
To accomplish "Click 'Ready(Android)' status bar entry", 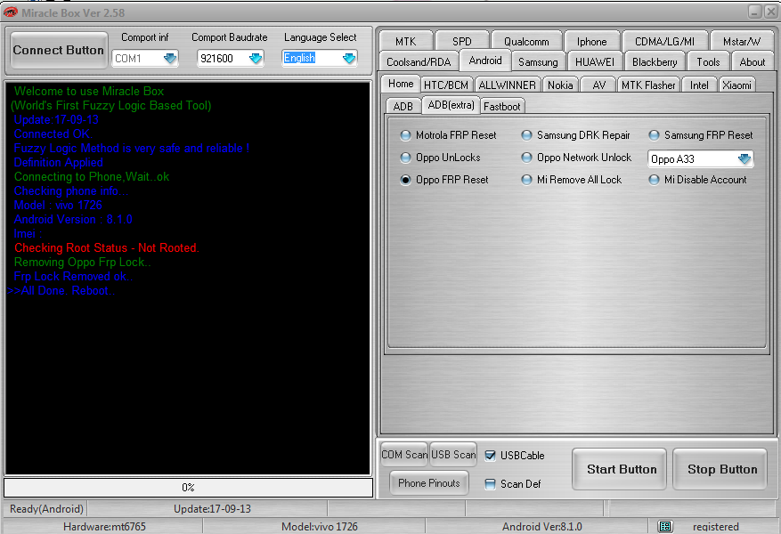I will coord(47,508).
